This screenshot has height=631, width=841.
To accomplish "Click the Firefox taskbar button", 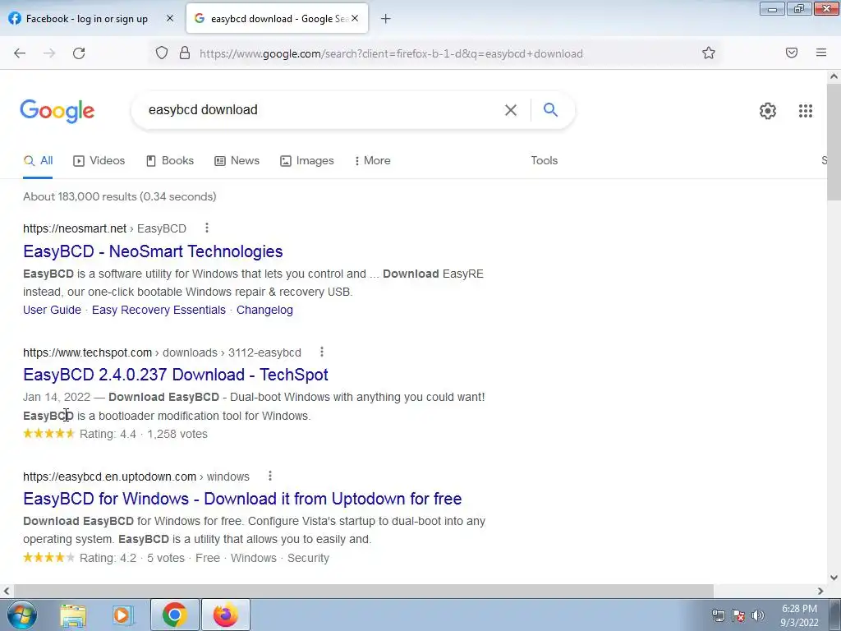I will click(x=226, y=615).
